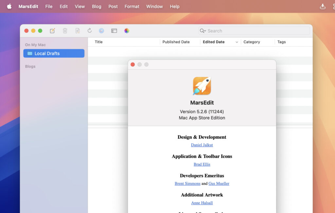Open the search scope options chevron
The width and height of the screenshot is (335, 213).
tap(205, 31)
